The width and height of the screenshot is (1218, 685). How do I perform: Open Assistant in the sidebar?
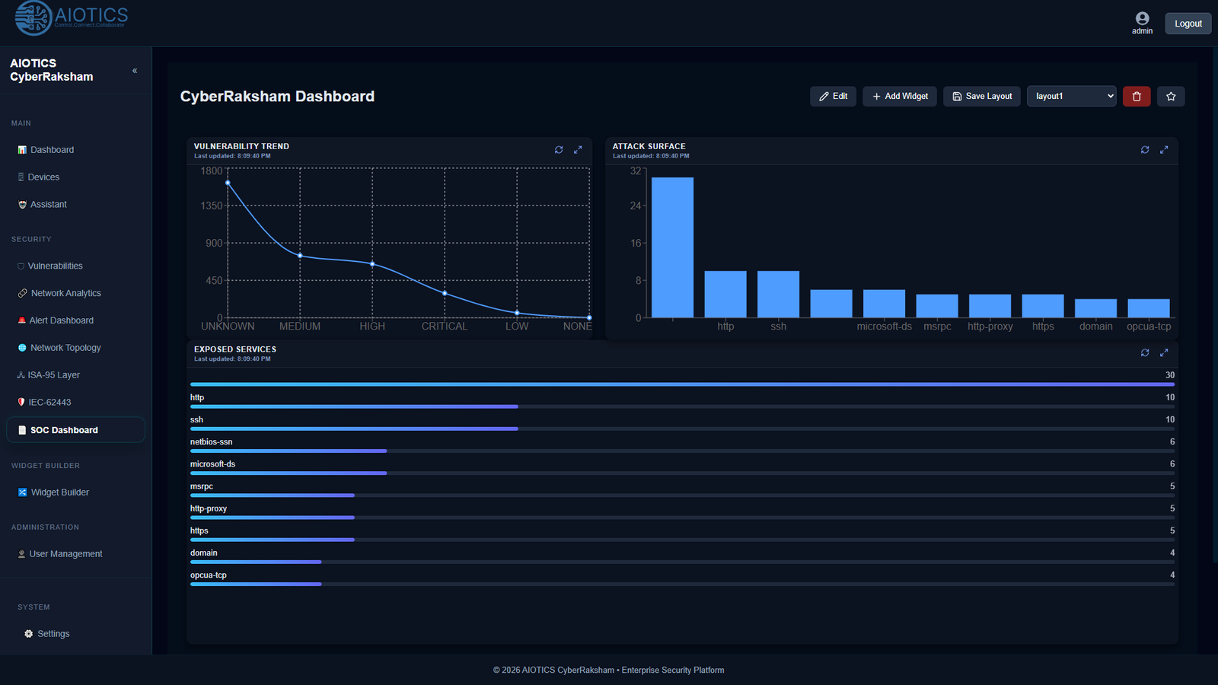76,205
